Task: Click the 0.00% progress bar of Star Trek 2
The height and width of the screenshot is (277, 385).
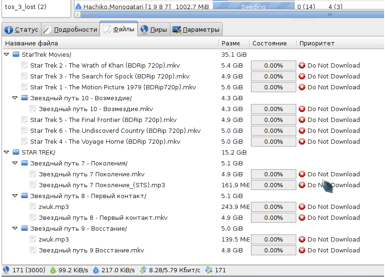Action: [274, 66]
